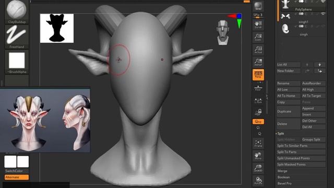Click the Delete button
The height and width of the screenshot is (188, 334).
[x=289, y=124]
